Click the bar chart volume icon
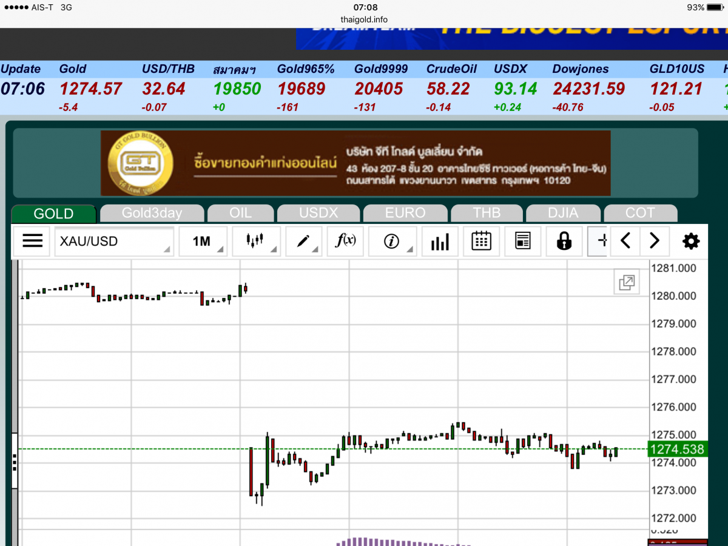This screenshot has width=728, height=546. coord(440,241)
